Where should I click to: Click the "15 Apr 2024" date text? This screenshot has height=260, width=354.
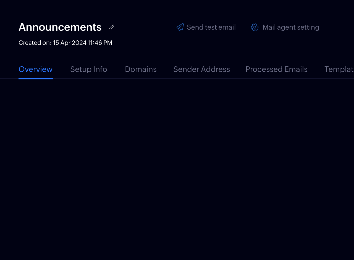70,43
